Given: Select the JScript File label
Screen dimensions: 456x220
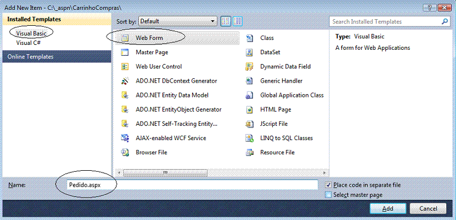Looking at the screenshot, I should tap(274, 124).
